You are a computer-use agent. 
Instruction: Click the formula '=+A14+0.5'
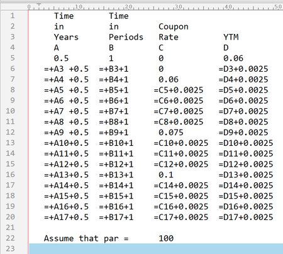(66, 185)
